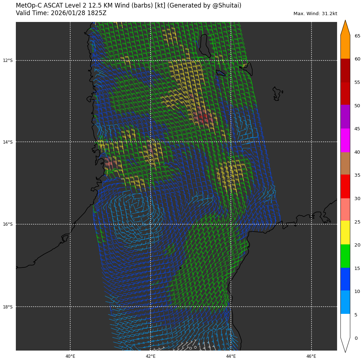The width and height of the screenshot is (363, 361).
Task: Click the 18°S latitude axis label
Action: click(8, 307)
